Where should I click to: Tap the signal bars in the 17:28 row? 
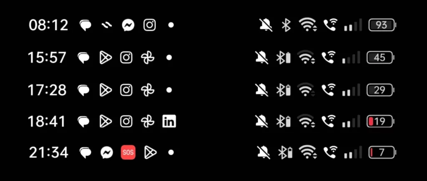(x=351, y=90)
